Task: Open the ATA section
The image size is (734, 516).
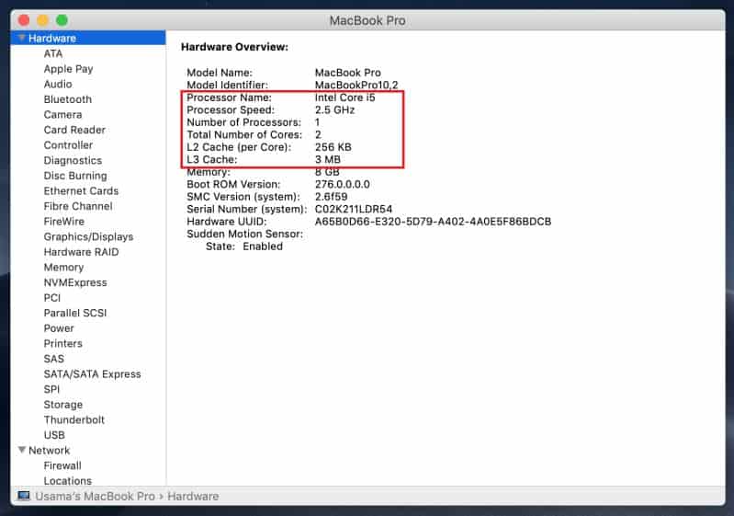Action: pyautogui.click(x=53, y=53)
